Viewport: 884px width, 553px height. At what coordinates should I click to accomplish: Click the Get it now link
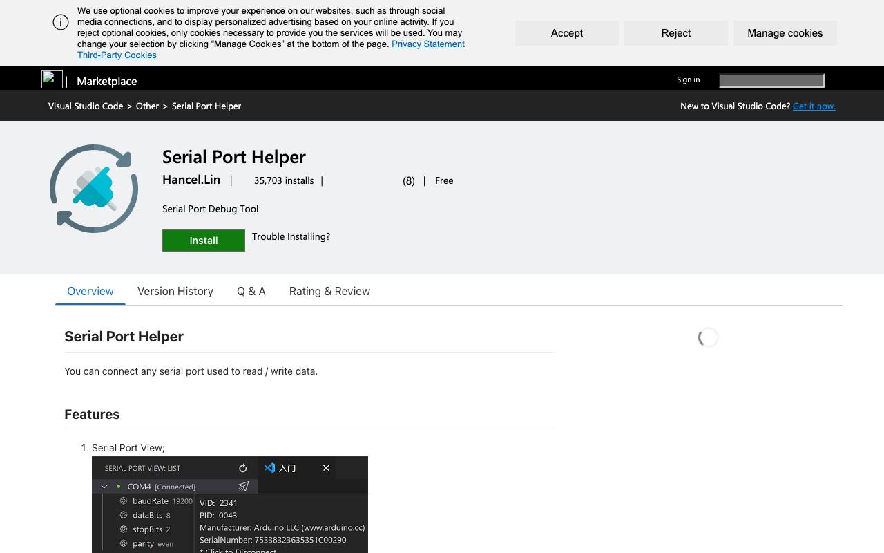pyautogui.click(x=814, y=106)
